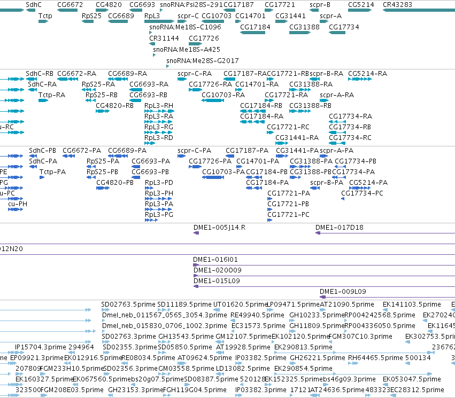The image size is (455, 398).
Task: Select the CG17726-RA transcript
Action: pos(195,90)
